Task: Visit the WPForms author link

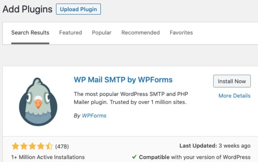Action: tap(94, 116)
